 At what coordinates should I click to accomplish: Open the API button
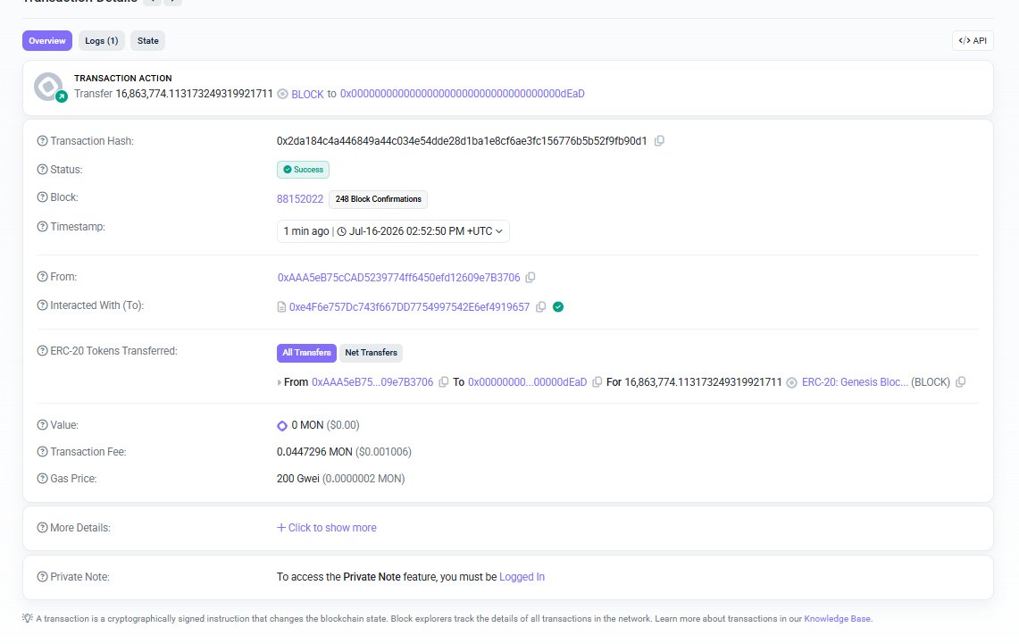point(973,40)
